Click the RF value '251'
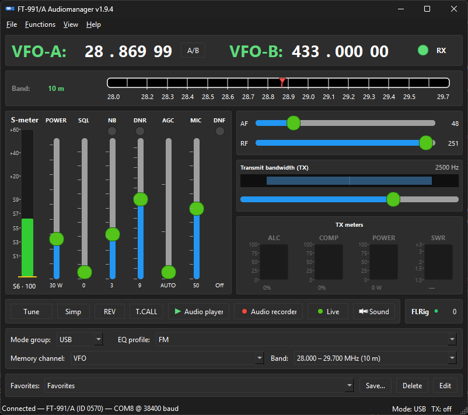This screenshot has width=468, height=415. pos(453,143)
